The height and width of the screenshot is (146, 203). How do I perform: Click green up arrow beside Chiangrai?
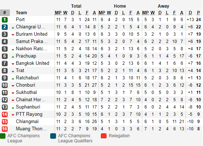tap(13, 28)
